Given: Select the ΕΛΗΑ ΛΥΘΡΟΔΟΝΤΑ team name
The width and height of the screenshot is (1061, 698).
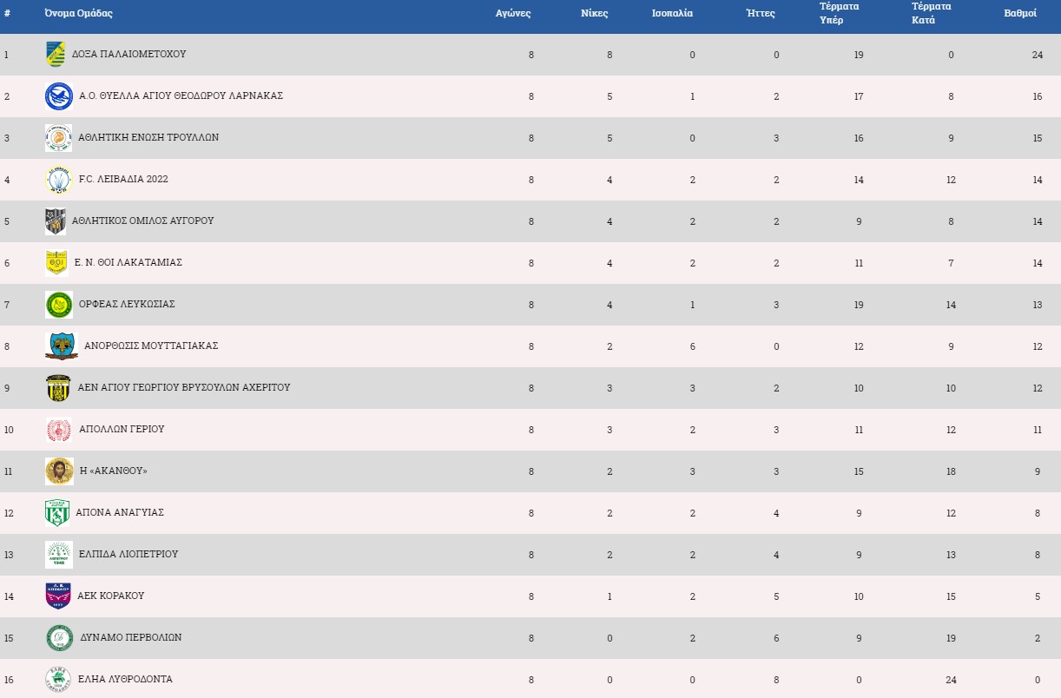Looking at the screenshot, I should 126,679.
